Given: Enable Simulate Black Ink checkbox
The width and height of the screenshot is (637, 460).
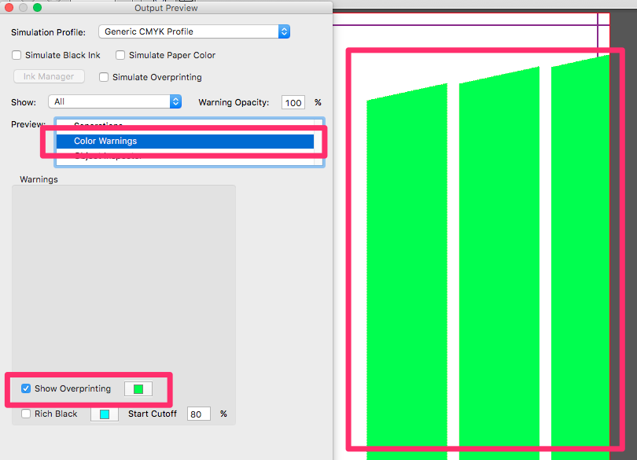Looking at the screenshot, I should [17, 55].
